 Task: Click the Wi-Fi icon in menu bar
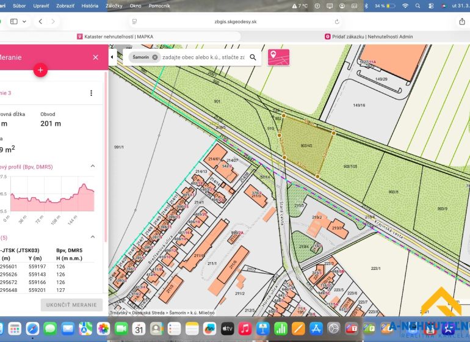click(x=405, y=5)
